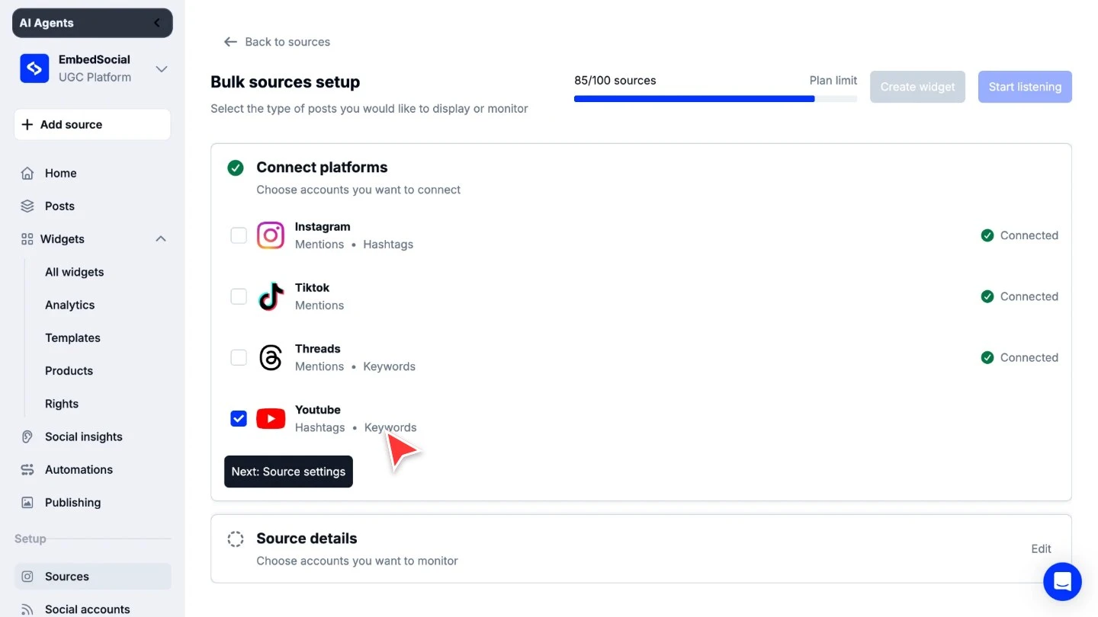Select Products in sidebar
Viewport: 1098px width, 617px height.
tap(69, 371)
